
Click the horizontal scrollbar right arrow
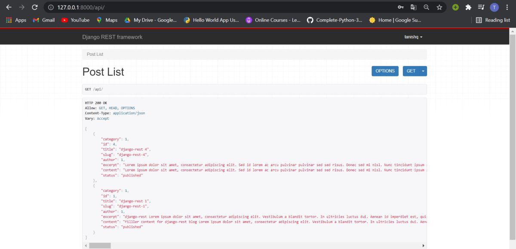[424, 246]
